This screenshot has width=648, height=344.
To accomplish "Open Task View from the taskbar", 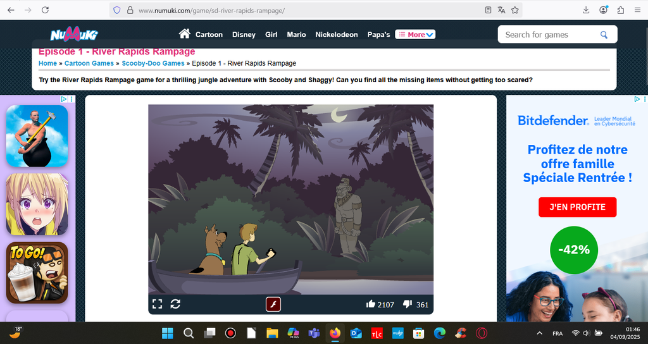I will [209, 333].
